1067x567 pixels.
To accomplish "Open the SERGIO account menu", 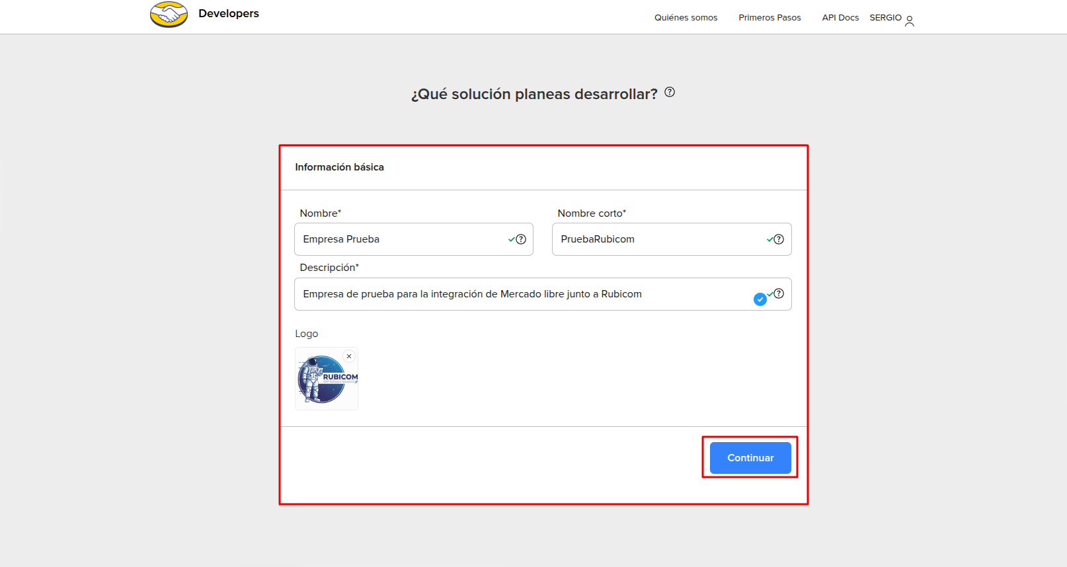I will click(885, 18).
